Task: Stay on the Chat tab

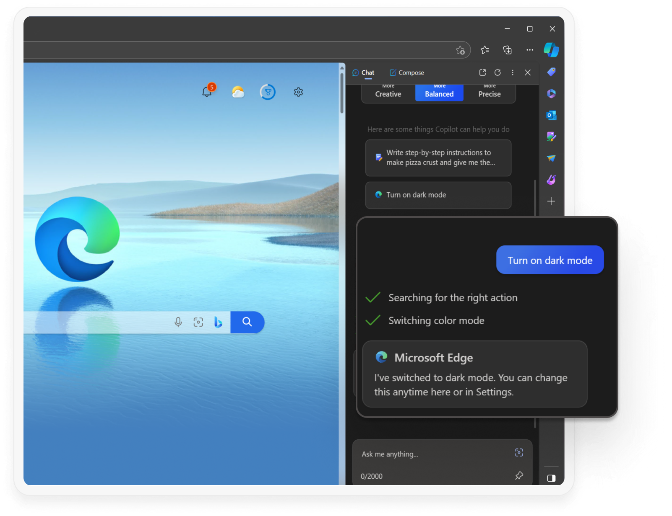Action: [363, 72]
